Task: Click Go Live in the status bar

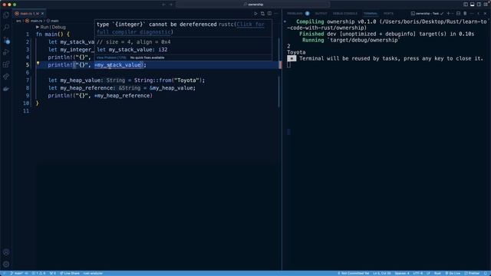Action: click(453, 273)
